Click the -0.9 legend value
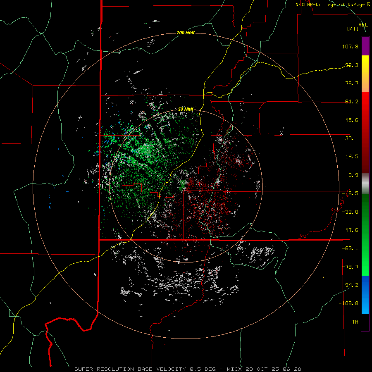 click(352, 175)
